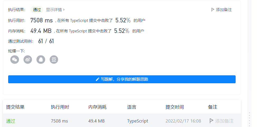Screen dimensions: 257x127
Task: Click the 通过 status badge
Action: point(37,10)
